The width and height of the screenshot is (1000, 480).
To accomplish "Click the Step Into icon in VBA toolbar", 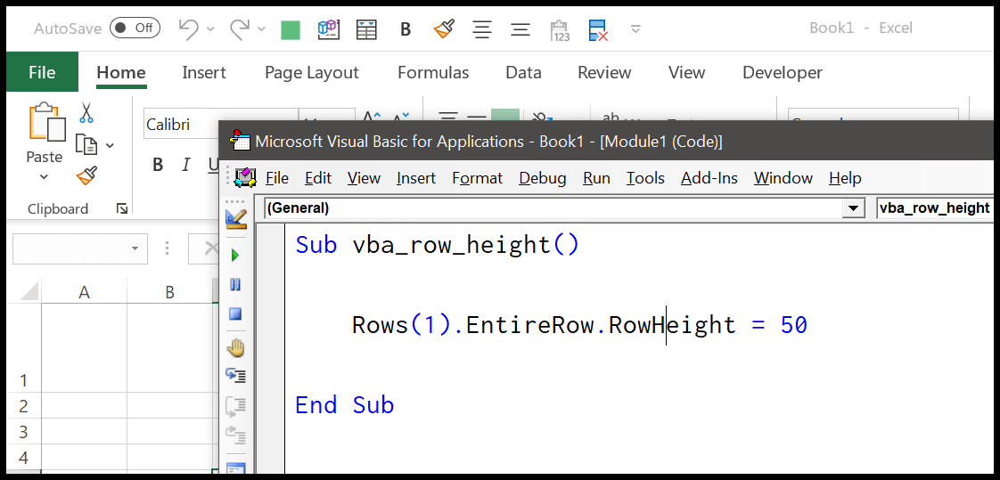I will [x=235, y=376].
